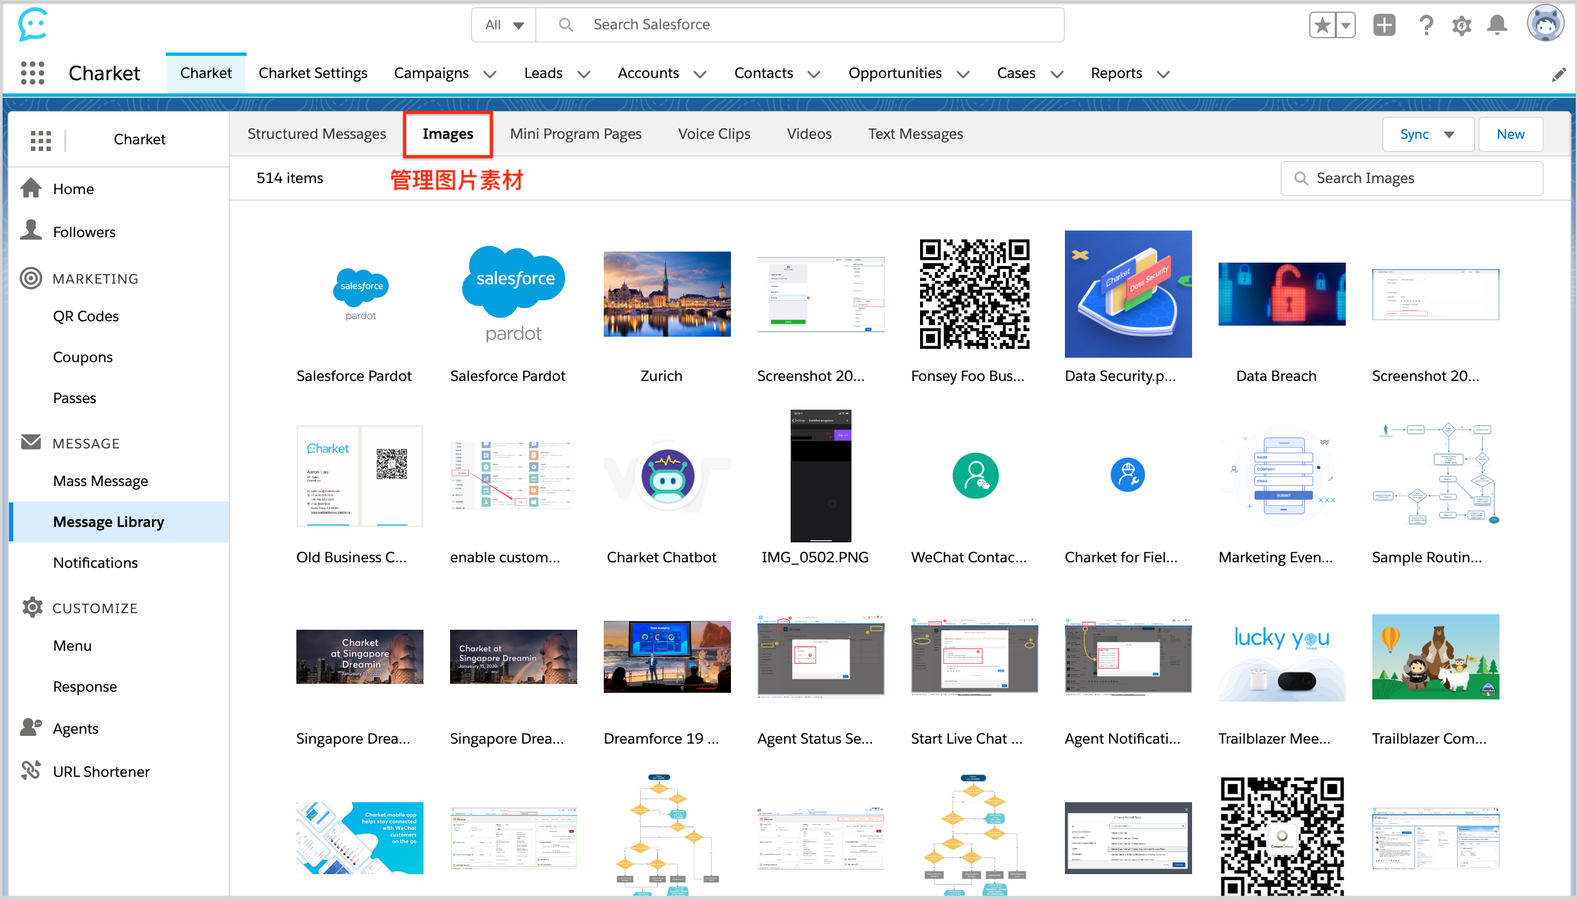Screen dimensions: 1578x899
Task: Switch to the Videos tab
Action: tap(809, 134)
